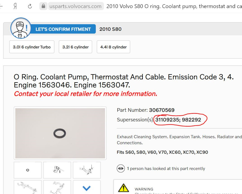Select the third hose diagram thumbnail

(87, 170)
